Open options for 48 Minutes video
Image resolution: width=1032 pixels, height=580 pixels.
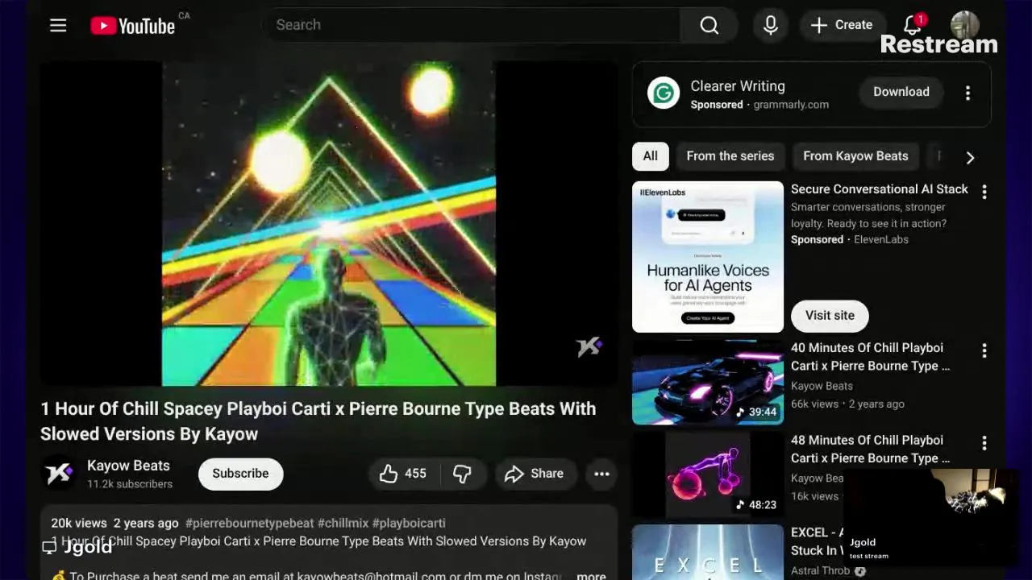click(x=984, y=443)
